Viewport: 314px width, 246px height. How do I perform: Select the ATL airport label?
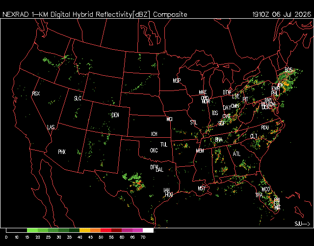point(236,154)
